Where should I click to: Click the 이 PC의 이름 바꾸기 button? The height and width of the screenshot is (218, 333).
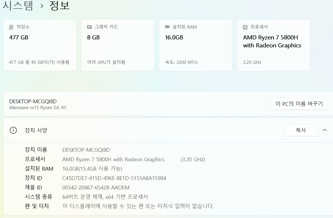click(x=299, y=104)
